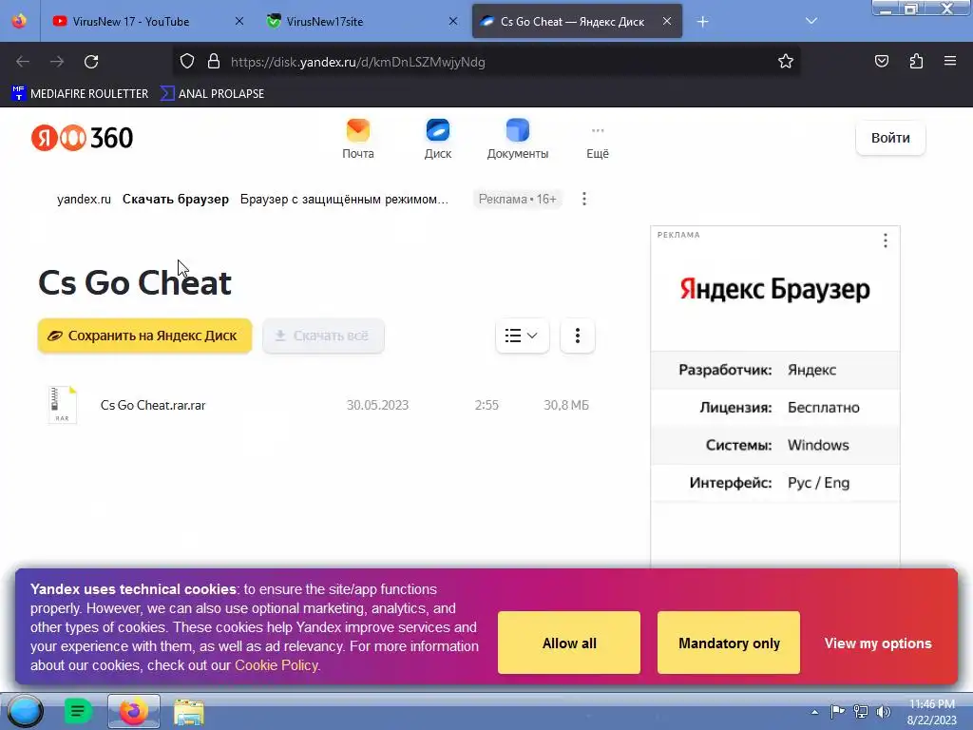The height and width of the screenshot is (730, 973).
Task: Click Allow all cookies button
Action: click(569, 644)
